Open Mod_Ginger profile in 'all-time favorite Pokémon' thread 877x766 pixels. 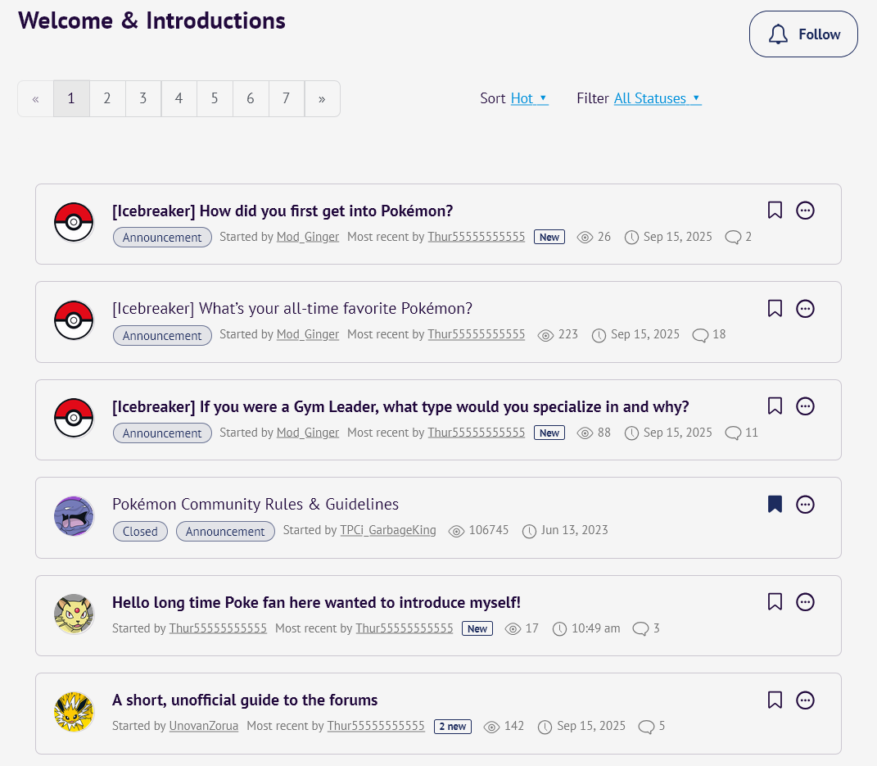click(308, 334)
